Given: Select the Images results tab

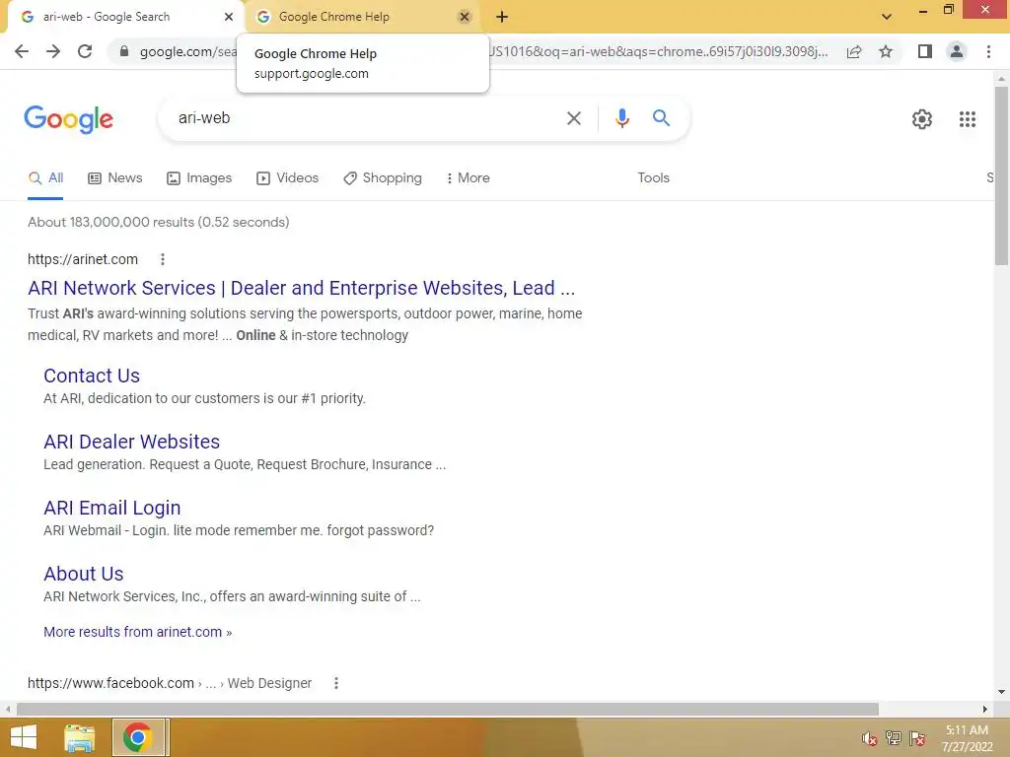Looking at the screenshot, I should 199,178.
